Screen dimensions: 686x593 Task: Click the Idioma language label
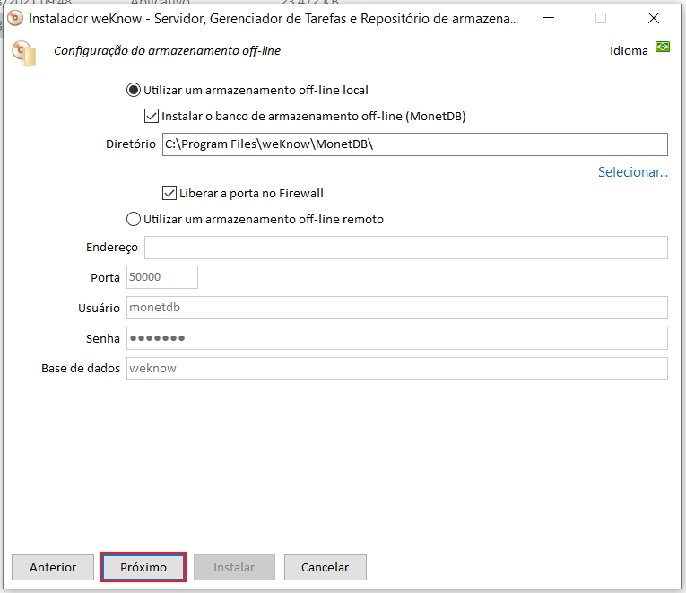[628, 51]
